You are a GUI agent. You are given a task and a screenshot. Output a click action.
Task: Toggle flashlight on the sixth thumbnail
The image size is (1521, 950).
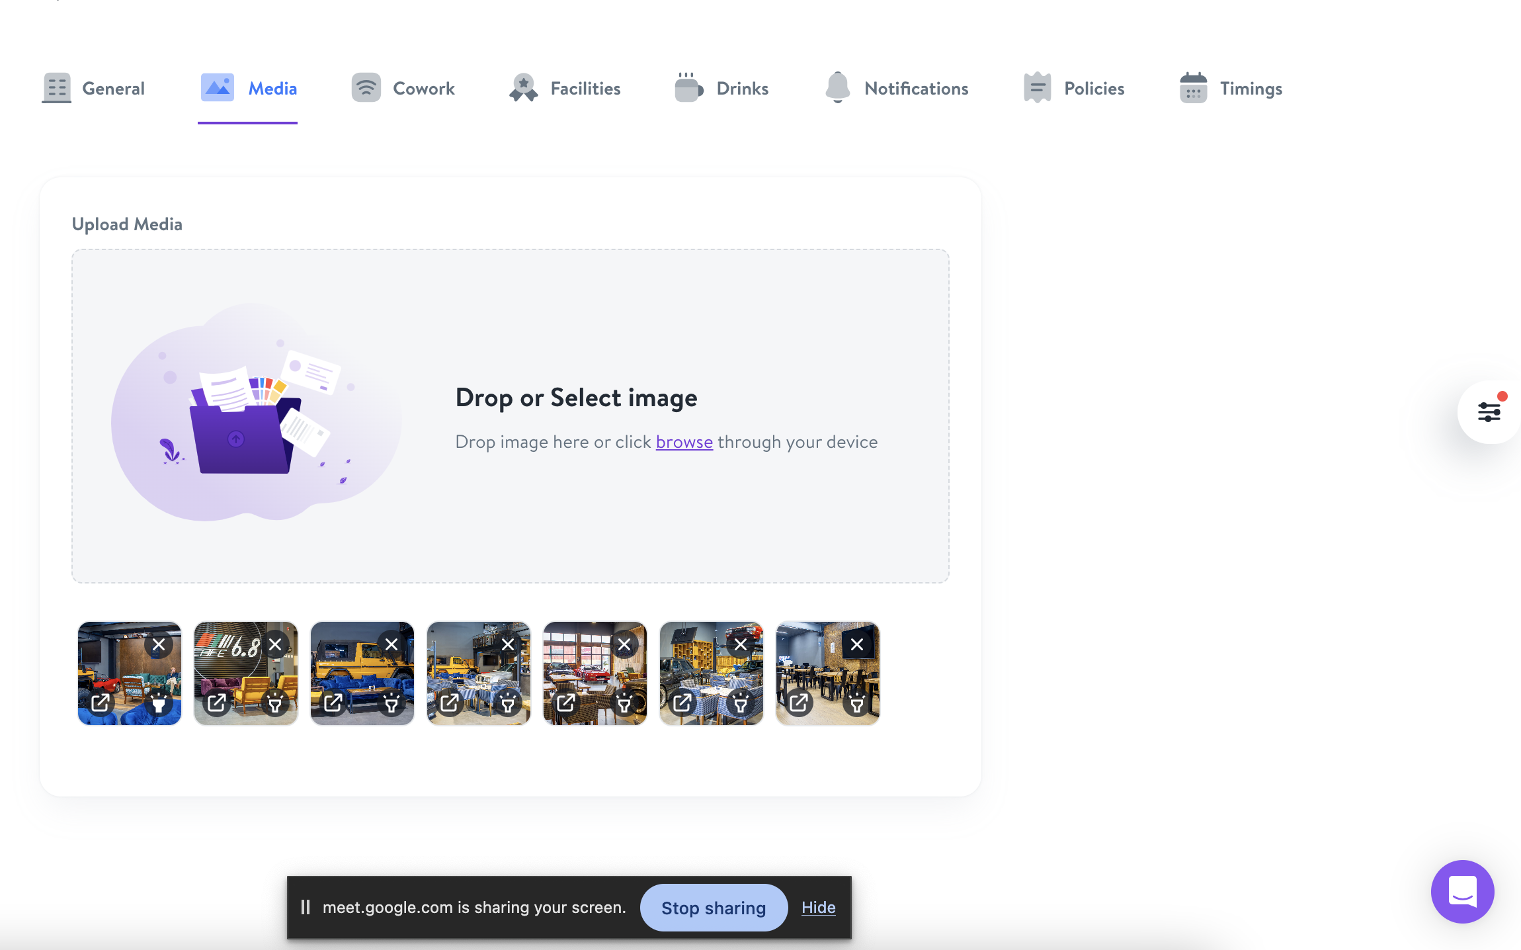coord(741,703)
